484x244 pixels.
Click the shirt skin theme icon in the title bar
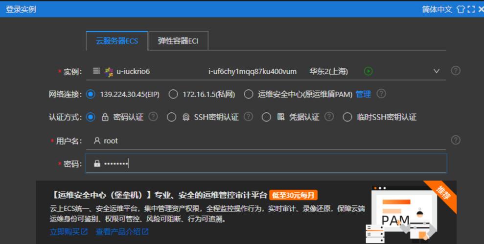(461, 9)
